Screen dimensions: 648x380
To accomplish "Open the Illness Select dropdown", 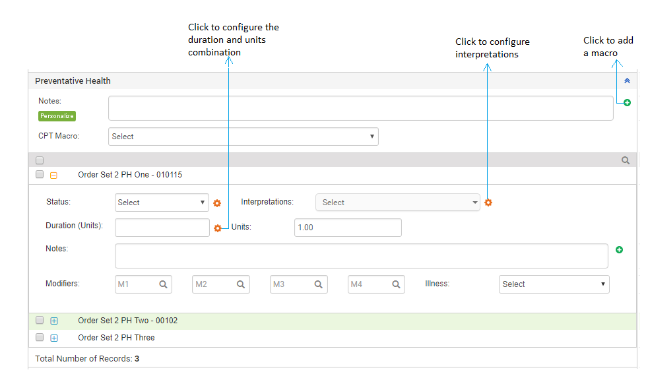I will click(x=554, y=284).
